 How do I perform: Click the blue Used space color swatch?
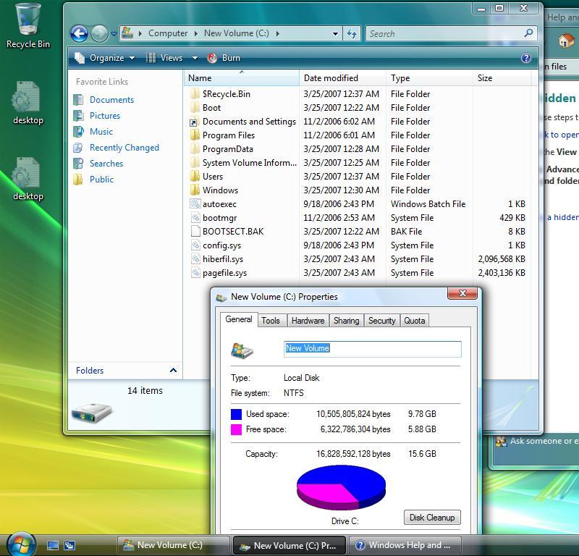pyautogui.click(x=237, y=414)
